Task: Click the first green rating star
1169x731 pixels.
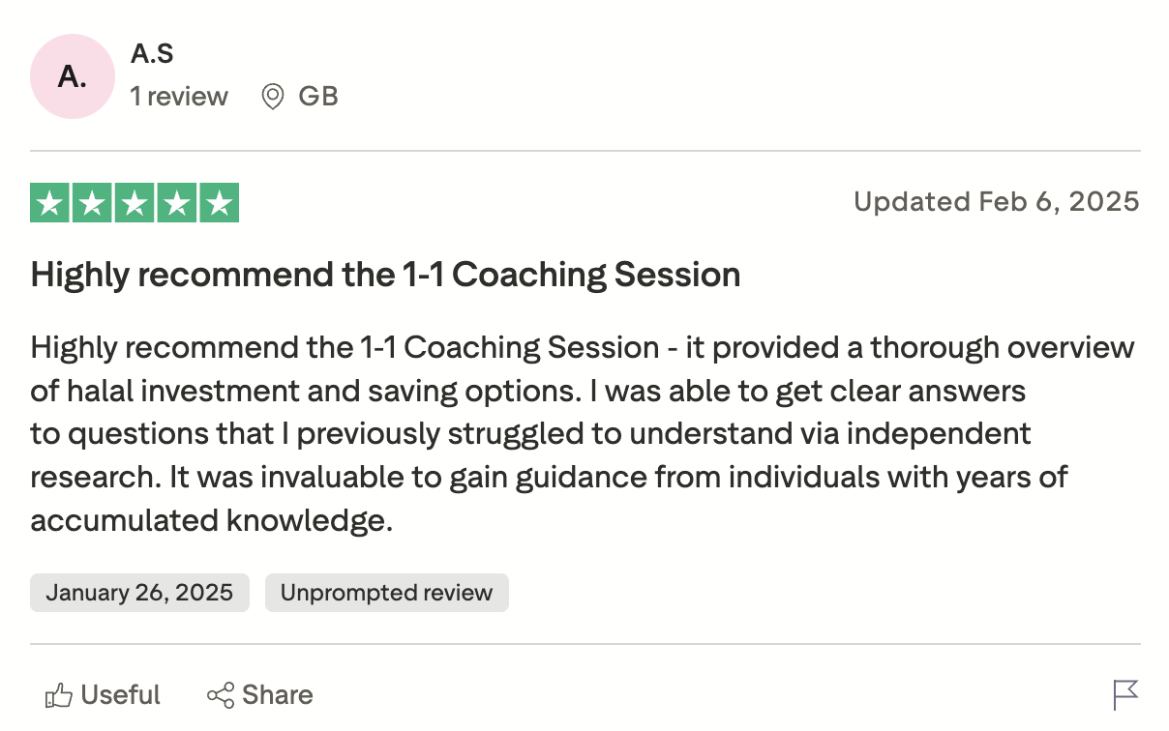Action: pos(50,203)
